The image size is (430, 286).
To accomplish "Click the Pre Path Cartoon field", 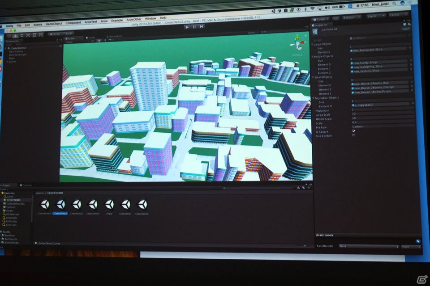I will [x=383, y=126].
